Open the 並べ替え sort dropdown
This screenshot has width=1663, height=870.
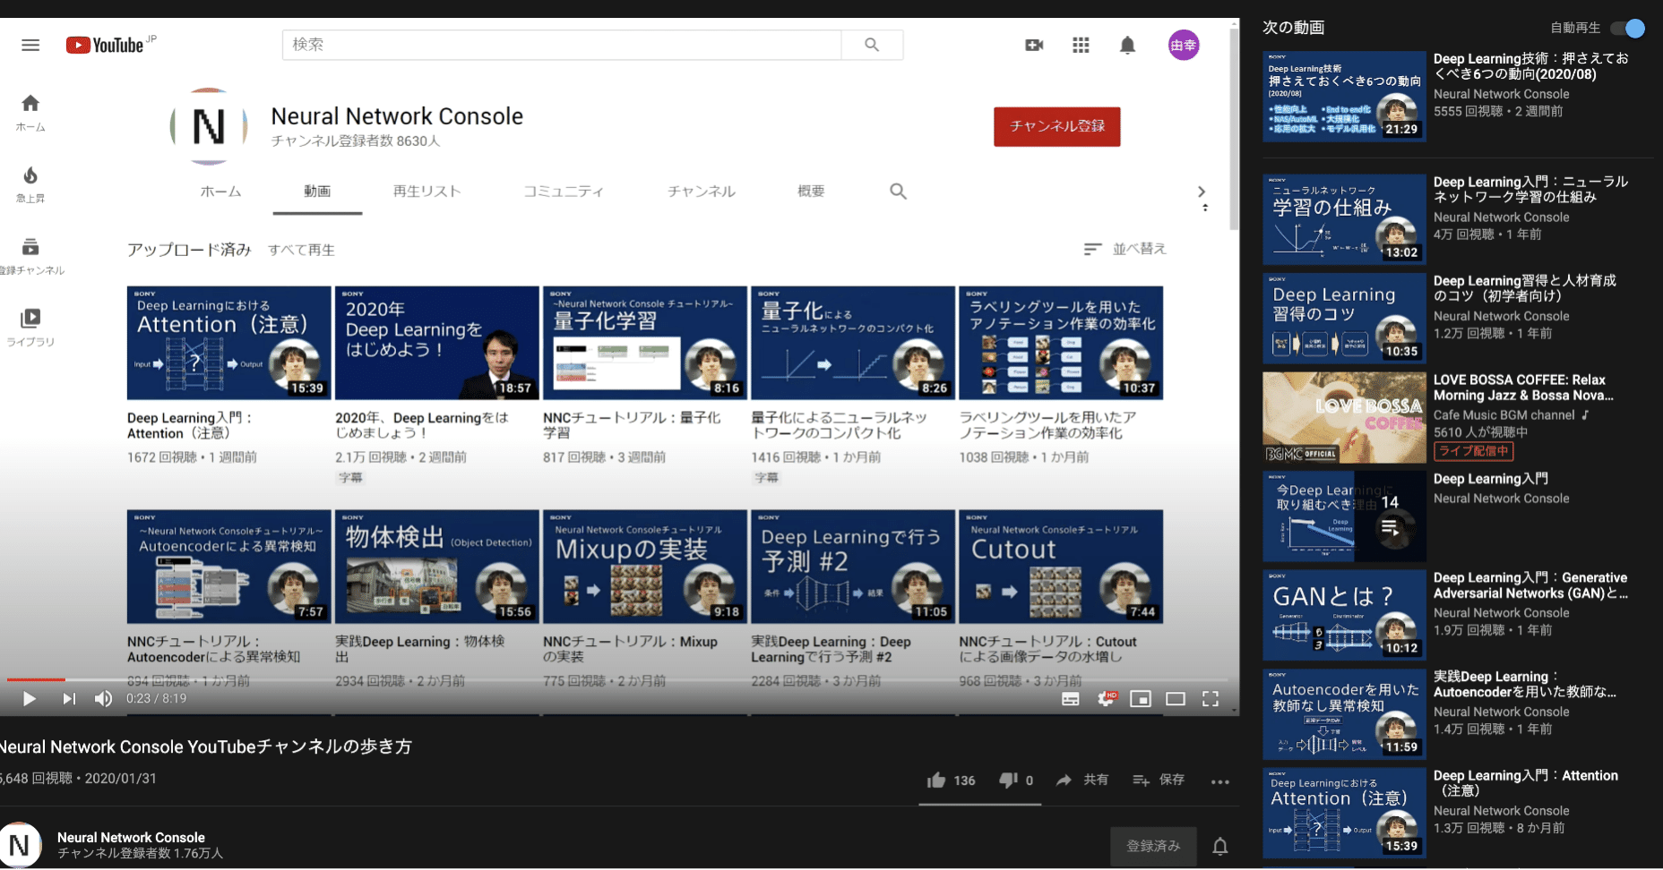pyautogui.click(x=1124, y=249)
